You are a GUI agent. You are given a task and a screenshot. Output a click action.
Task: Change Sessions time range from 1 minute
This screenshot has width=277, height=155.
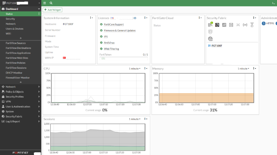(134, 119)
